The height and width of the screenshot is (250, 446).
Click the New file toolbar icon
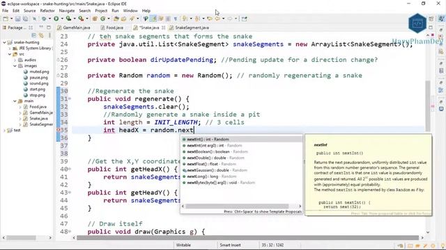6,19
